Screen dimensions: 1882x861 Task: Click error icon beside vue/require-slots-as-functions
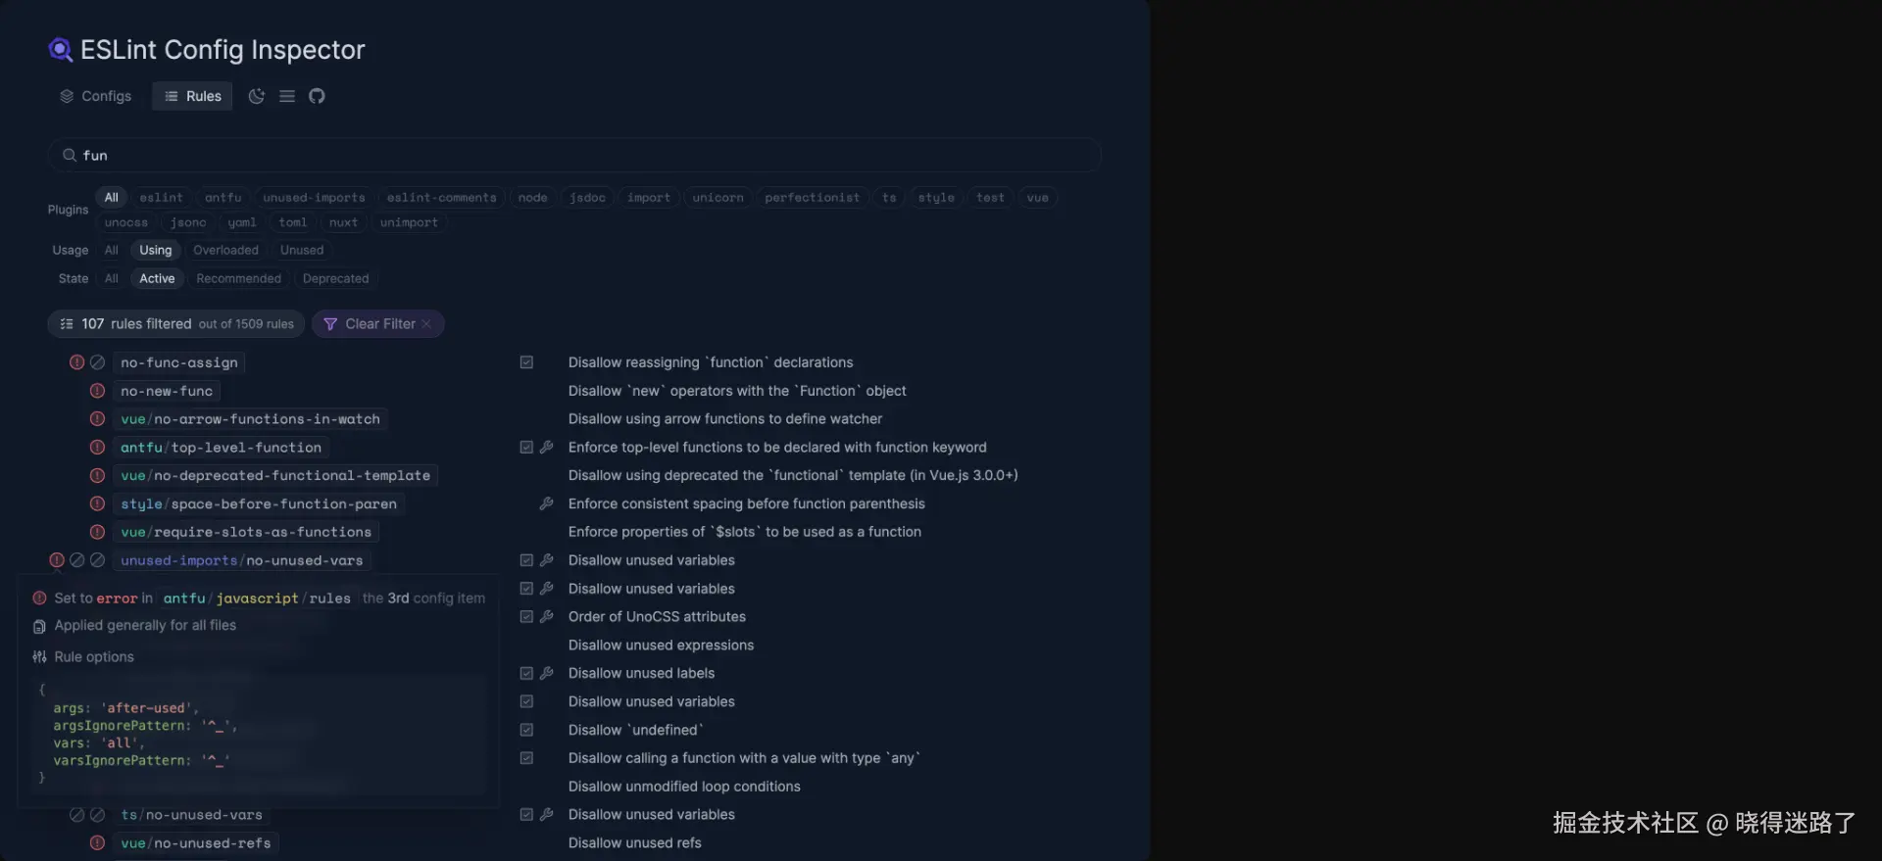click(x=97, y=532)
